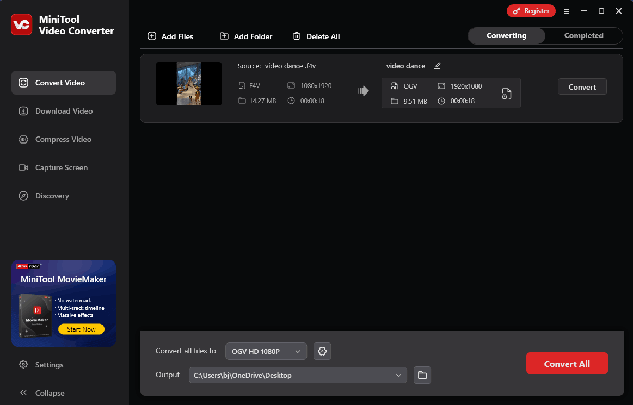This screenshot has height=405, width=633.
Task: Switch to the Completed tab
Action: (584, 35)
